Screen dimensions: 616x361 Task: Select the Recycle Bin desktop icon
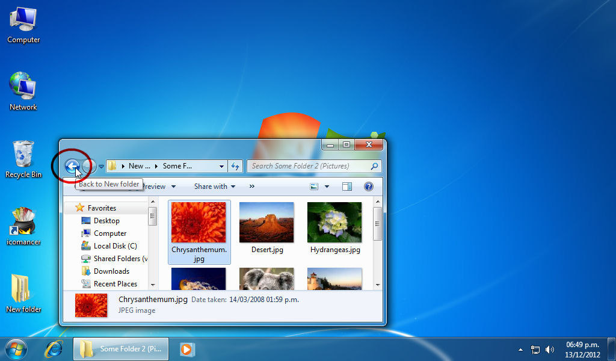[23, 159]
